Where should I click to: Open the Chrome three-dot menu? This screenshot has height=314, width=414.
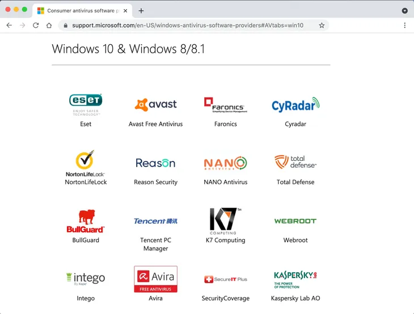[405, 26]
